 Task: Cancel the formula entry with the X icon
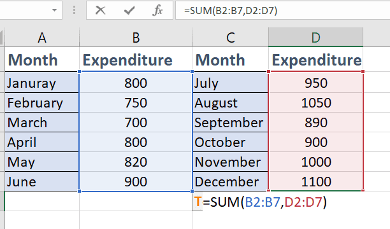pyautogui.click(x=101, y=10)
